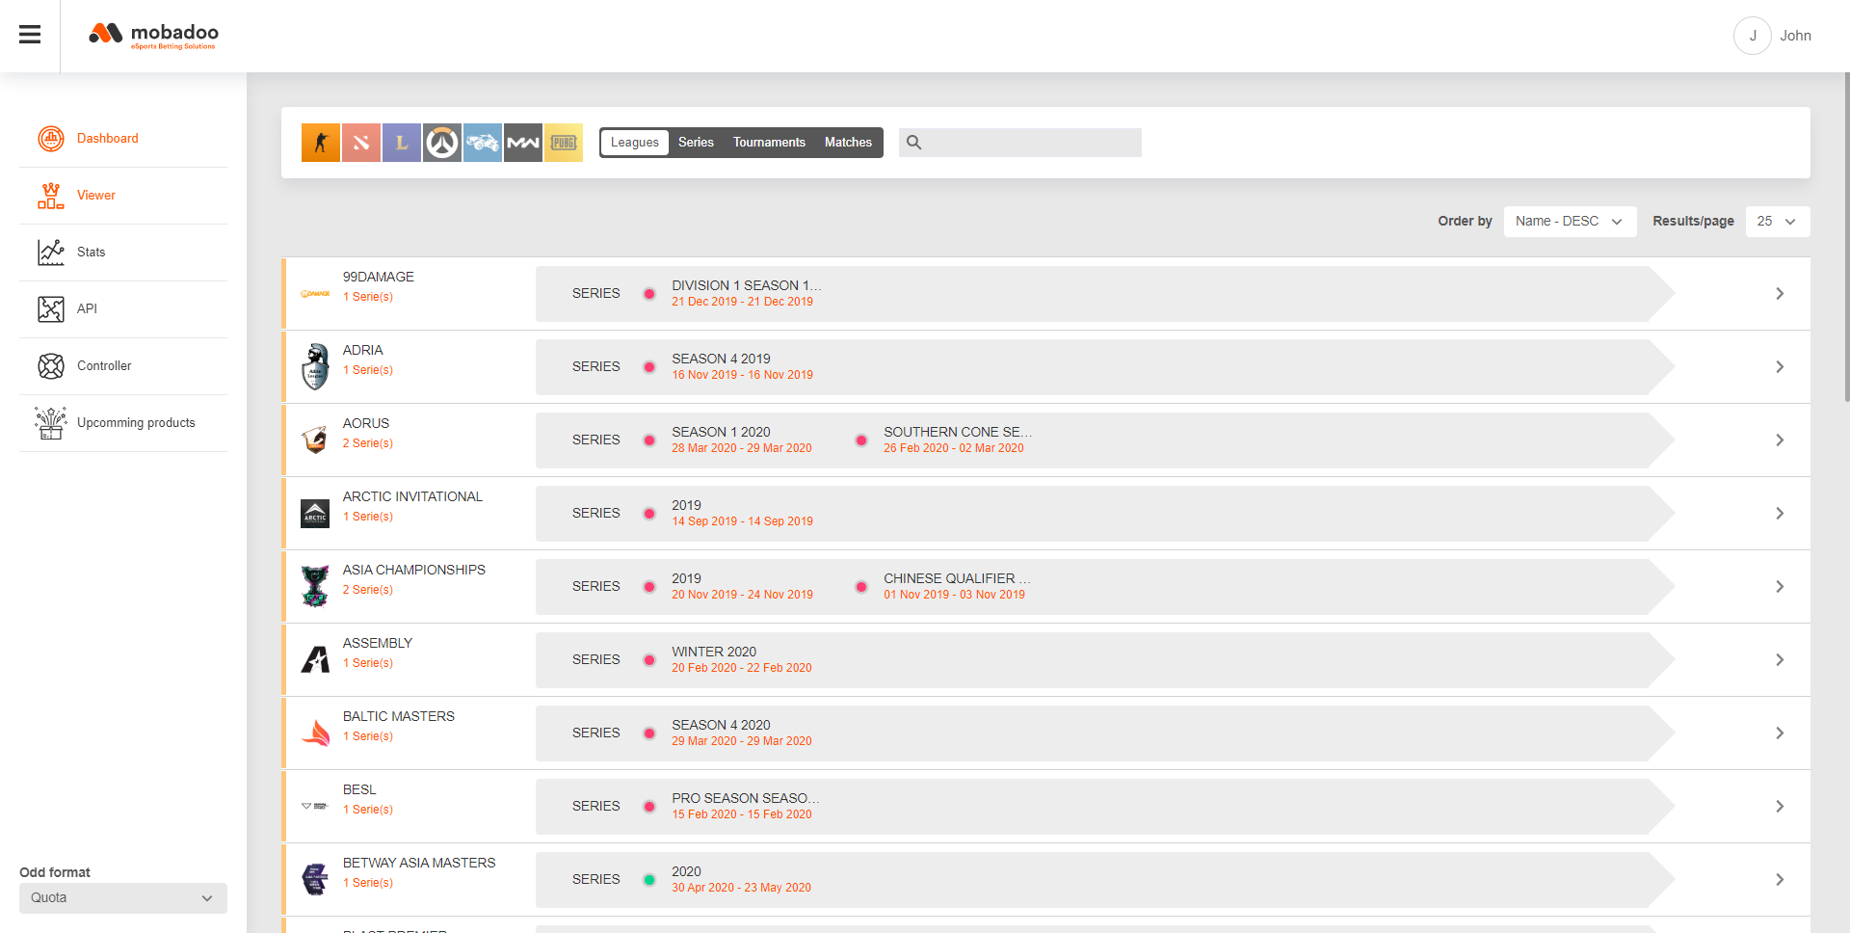Click the 99DAMAGE league logo
Screen dimensions: 1850x933
(315, 294)
